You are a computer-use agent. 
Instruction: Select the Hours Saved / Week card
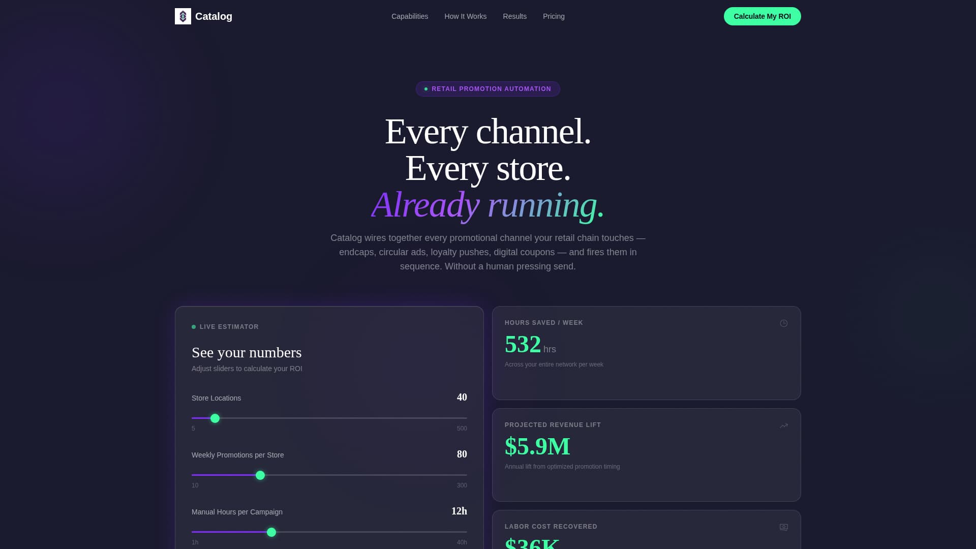[x=646, y=353]
